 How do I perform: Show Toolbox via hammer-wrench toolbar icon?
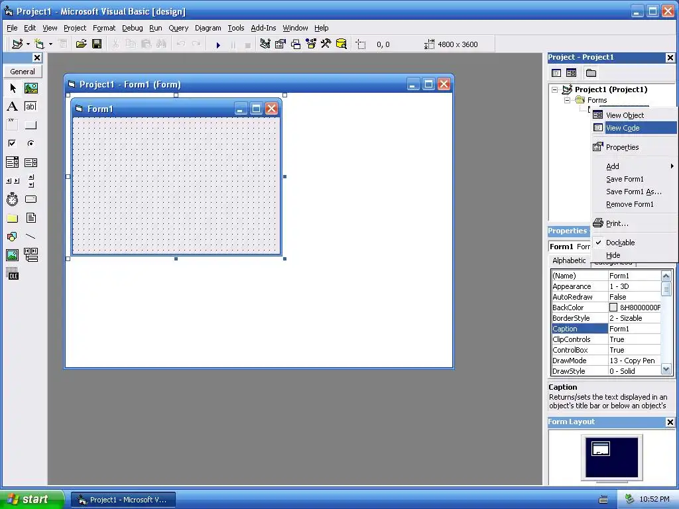326,44
